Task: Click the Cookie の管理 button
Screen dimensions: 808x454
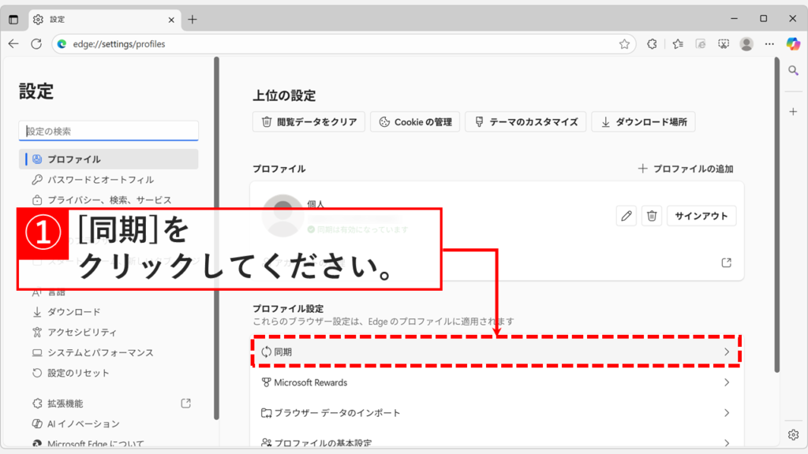Action: 414,121
